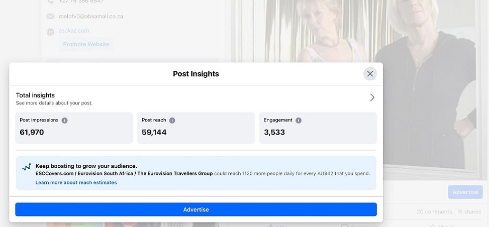Click the Promote Website button
Viewport: 489px width, 227px height.
pyautogui.click(x=86, y=44)
